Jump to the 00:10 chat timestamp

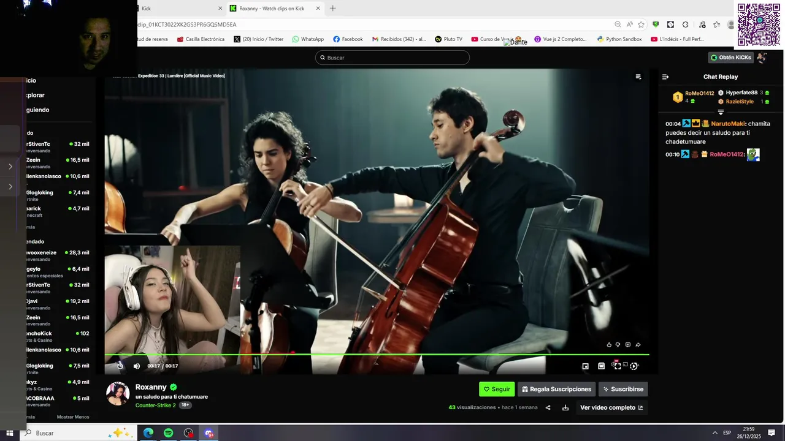[x=673, y=154]
